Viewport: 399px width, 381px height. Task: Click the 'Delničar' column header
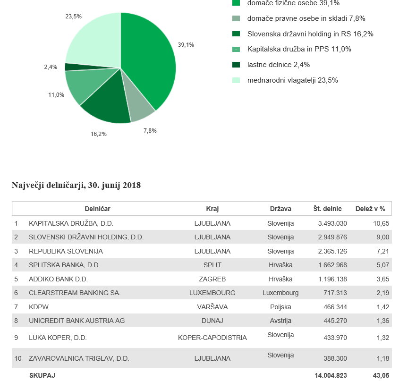(x=97, y=209)
